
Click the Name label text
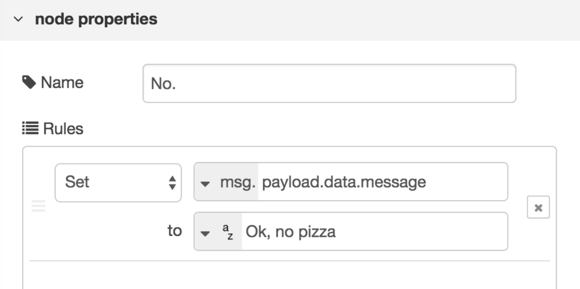pyautogui.click(x=62, y=83)
